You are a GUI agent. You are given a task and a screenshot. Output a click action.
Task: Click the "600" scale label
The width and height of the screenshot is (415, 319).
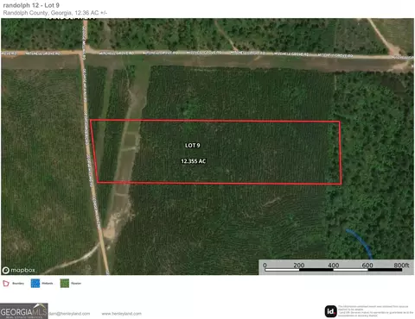pos(367,265)
